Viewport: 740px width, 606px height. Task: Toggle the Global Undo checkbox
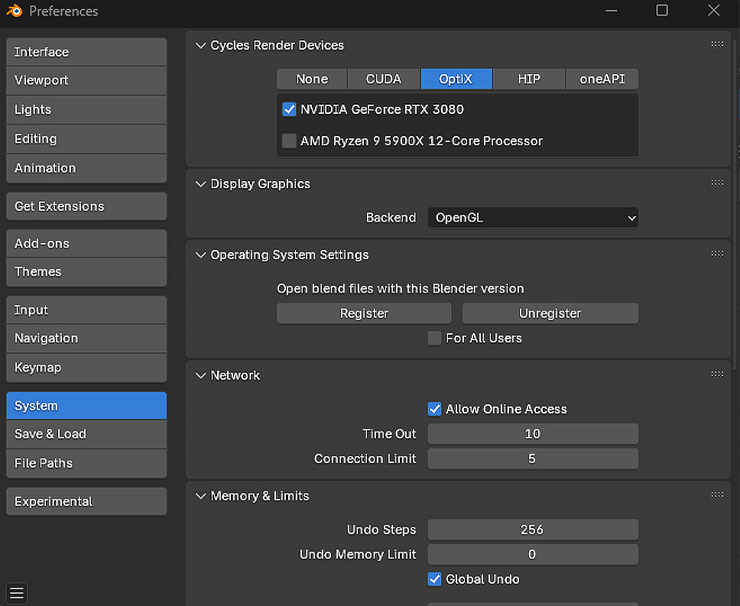tap(434, 579)
